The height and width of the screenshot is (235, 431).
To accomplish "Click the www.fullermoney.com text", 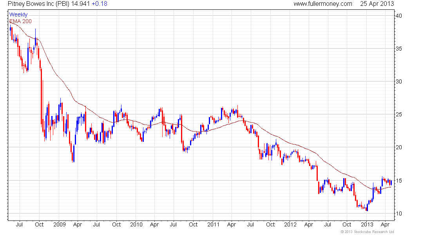I will point(323,4).
